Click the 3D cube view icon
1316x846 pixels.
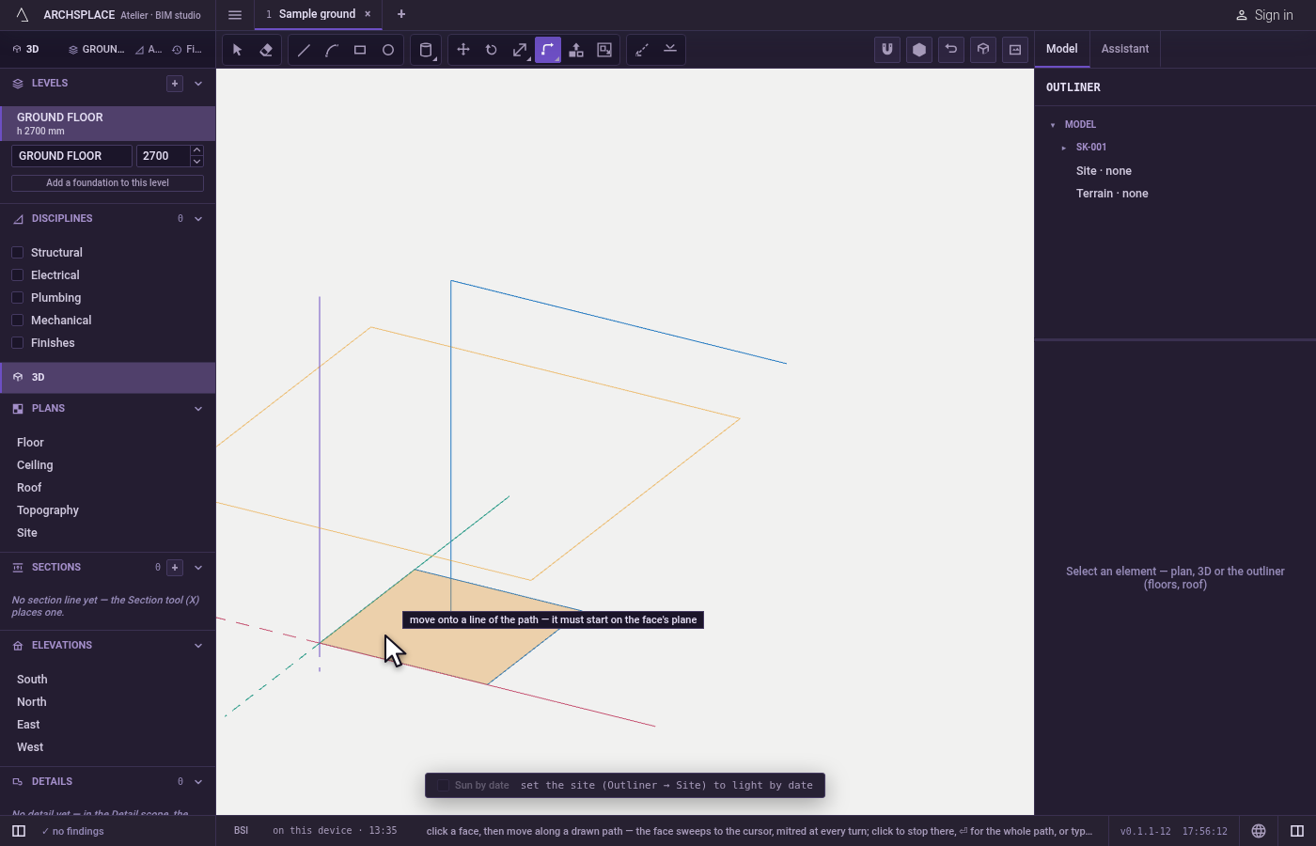coord(983,50)
